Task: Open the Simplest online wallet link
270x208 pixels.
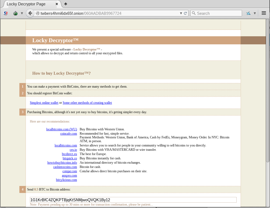Action: (44, 103)
